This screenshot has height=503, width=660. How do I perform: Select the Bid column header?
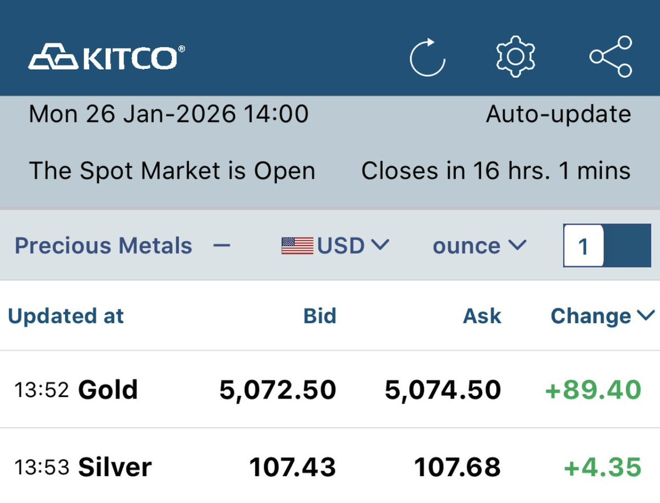(x=319, y=316)
